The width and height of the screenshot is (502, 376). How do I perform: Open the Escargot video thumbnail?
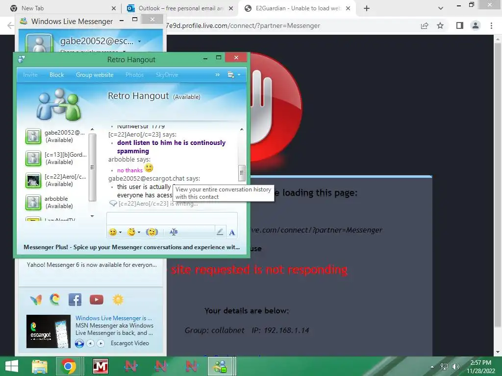(49, 331)
